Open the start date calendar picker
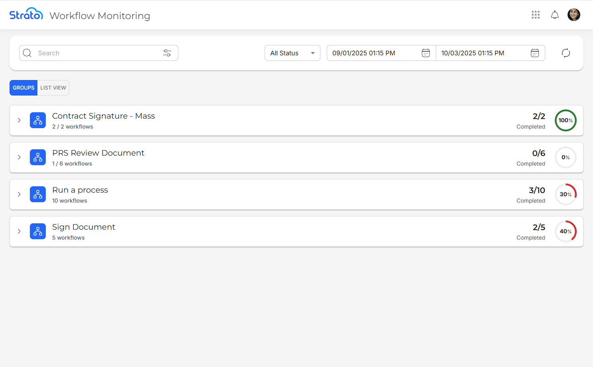Viewport: 593px width, 367px height. [x=426, y=53]
